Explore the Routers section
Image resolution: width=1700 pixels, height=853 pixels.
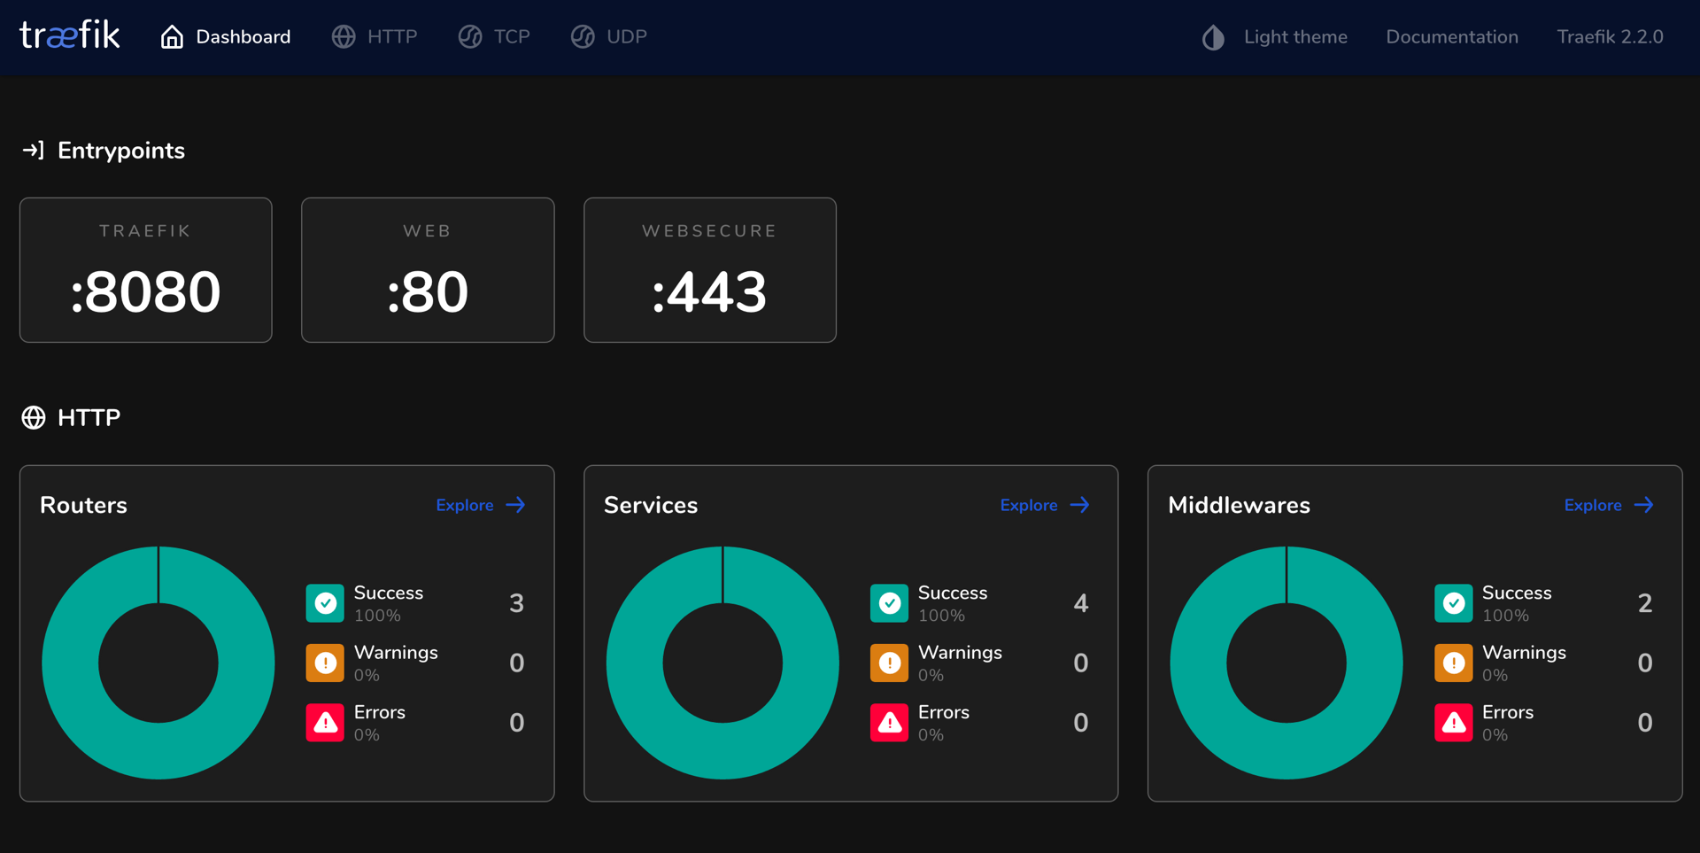coord(481,505)
